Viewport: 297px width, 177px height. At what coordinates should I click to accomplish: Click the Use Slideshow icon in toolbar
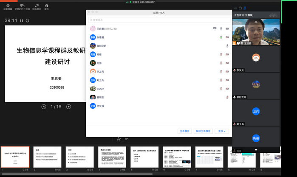pos(23,5)
